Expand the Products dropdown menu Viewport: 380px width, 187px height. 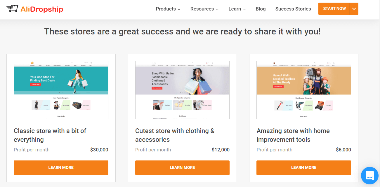tap(168, 9)
